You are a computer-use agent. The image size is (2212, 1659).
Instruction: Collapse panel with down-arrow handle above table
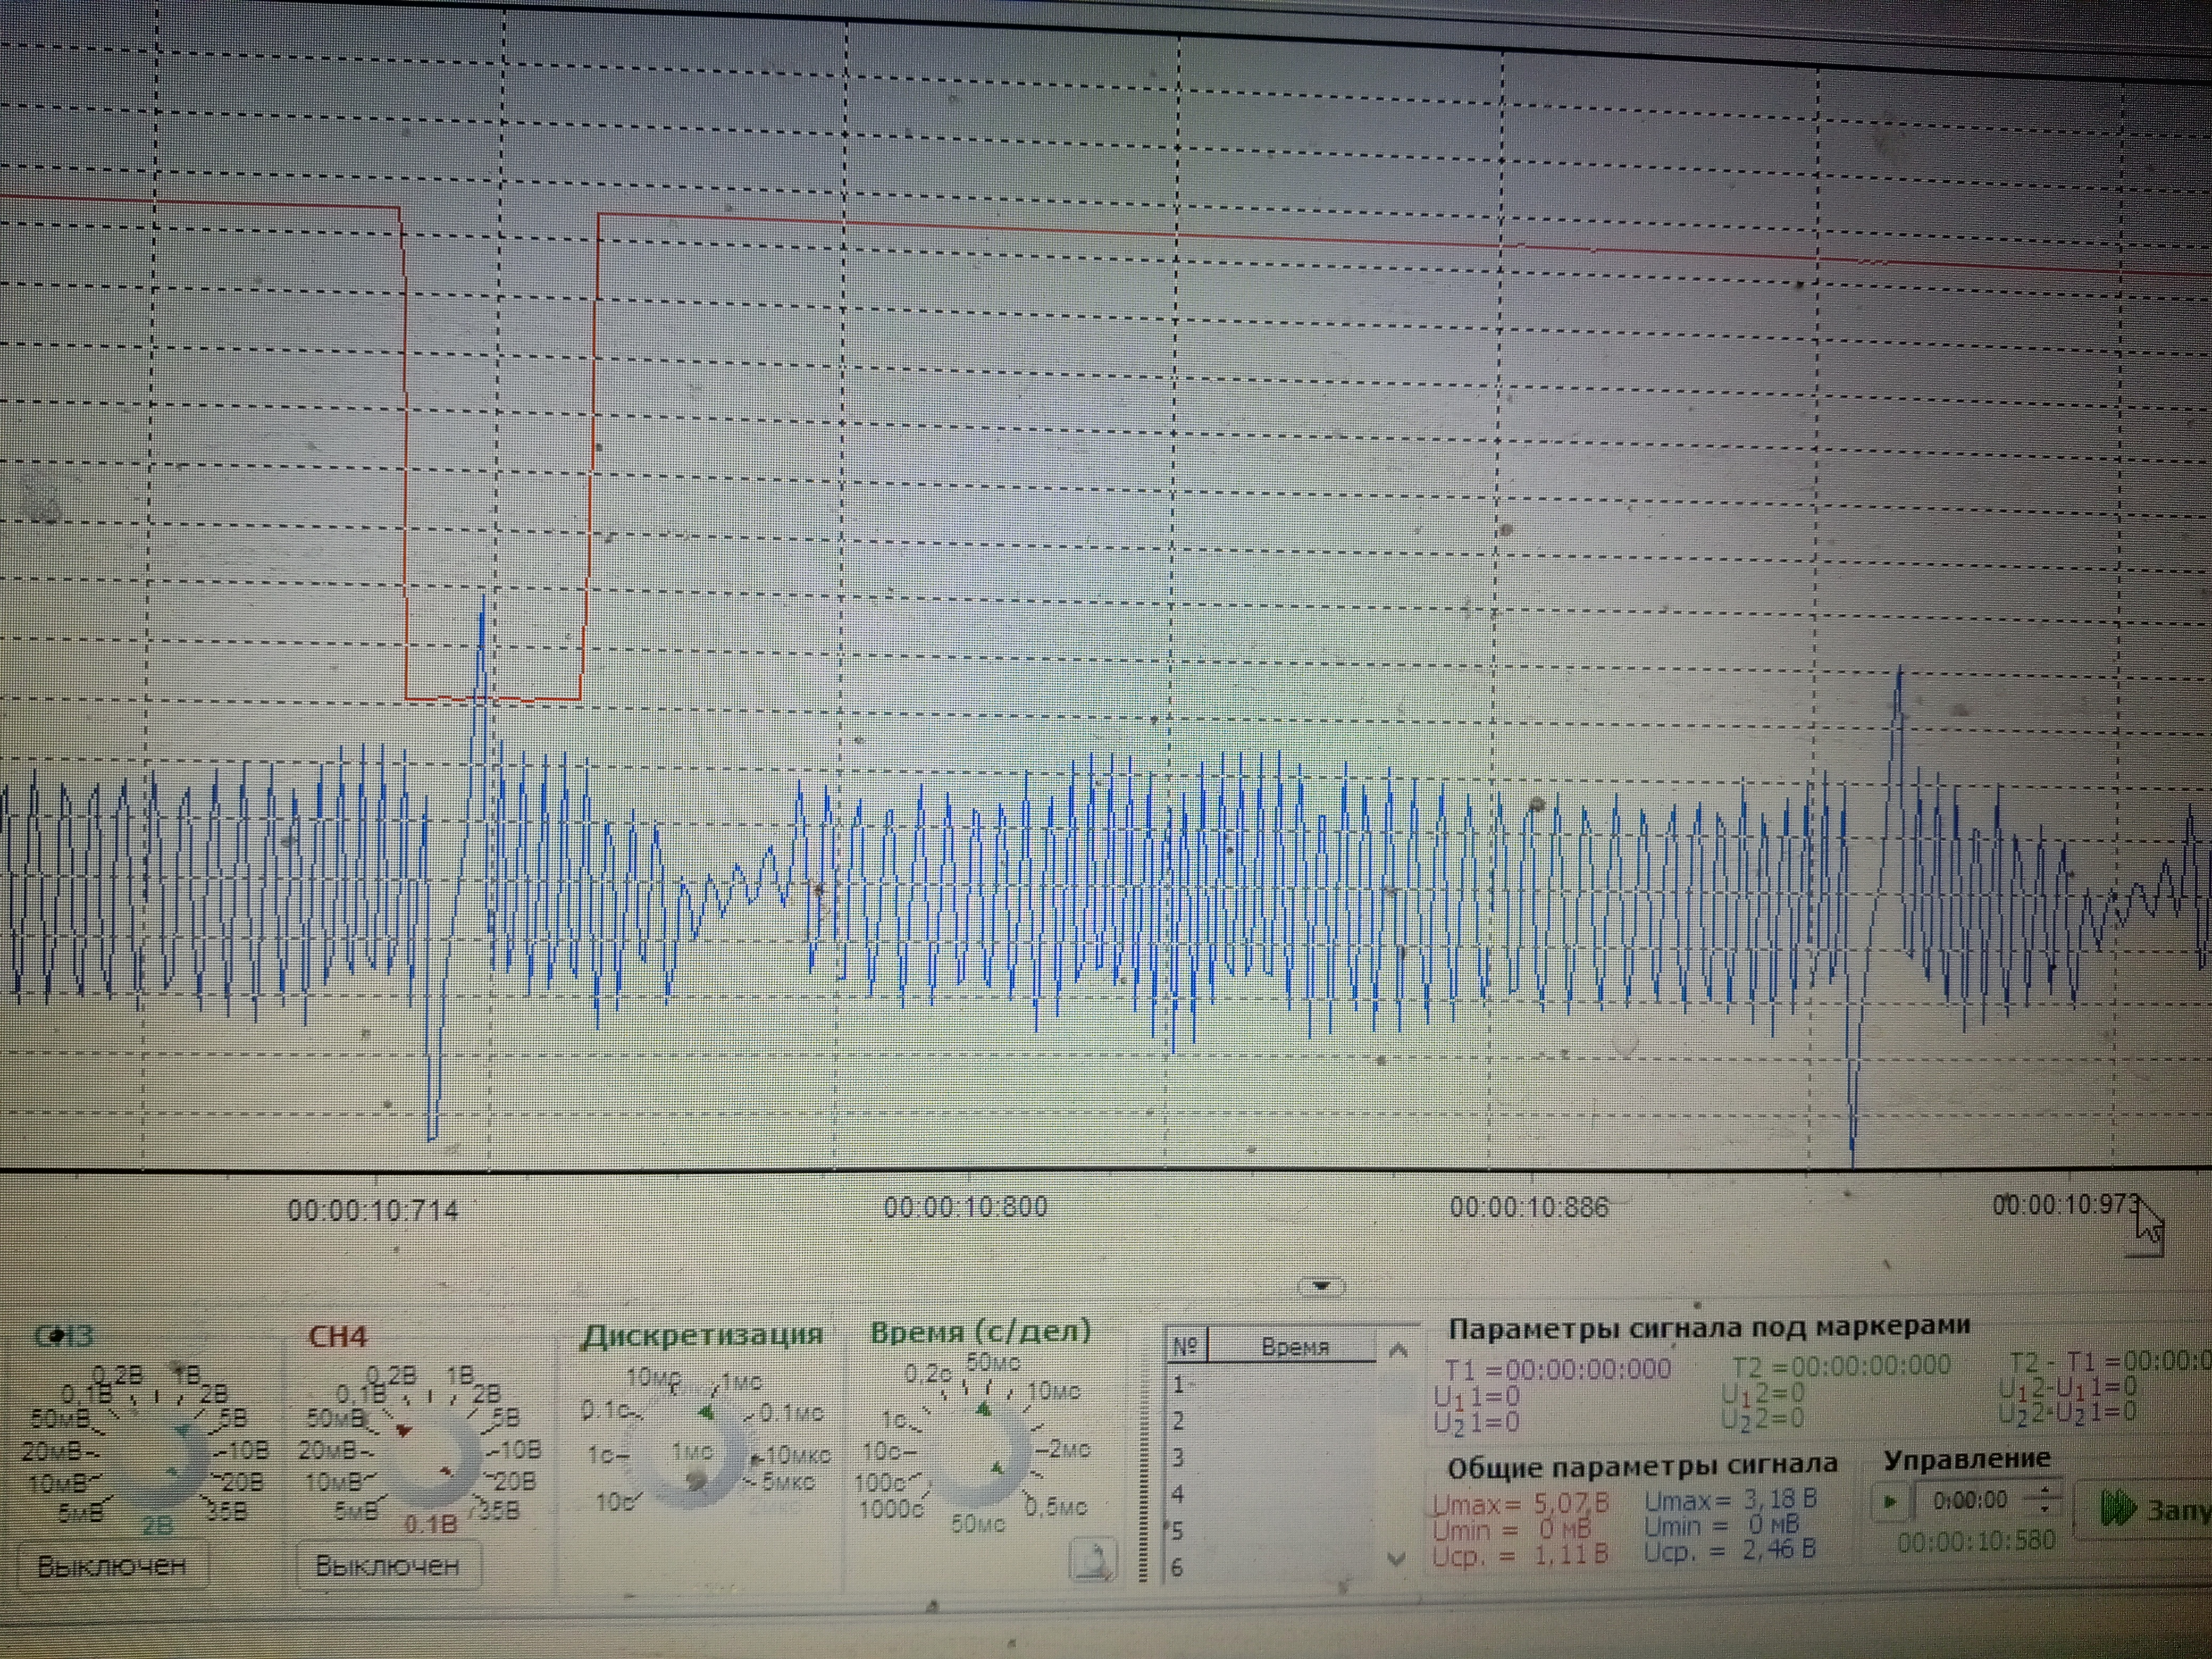coord(1321,1286)
